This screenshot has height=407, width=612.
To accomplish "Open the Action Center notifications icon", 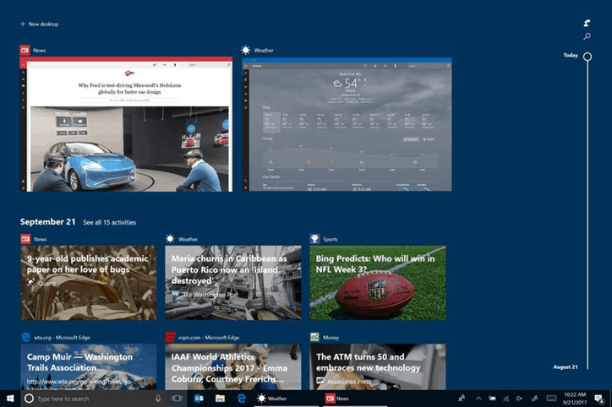I will pyautogui.click(x=598, y=399).
